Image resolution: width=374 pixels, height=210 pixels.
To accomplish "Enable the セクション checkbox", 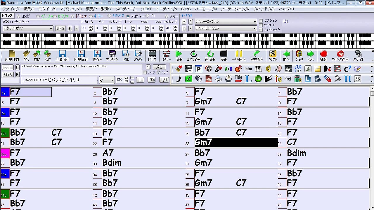I will [x=261, y=21].
